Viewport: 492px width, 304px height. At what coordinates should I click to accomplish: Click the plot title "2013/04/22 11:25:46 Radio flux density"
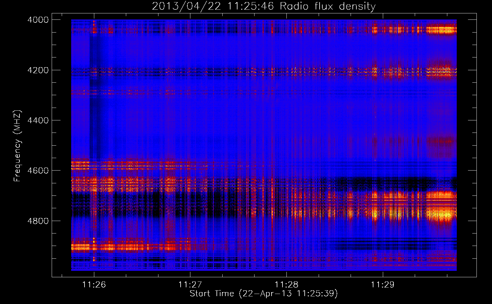pos(264,6)
